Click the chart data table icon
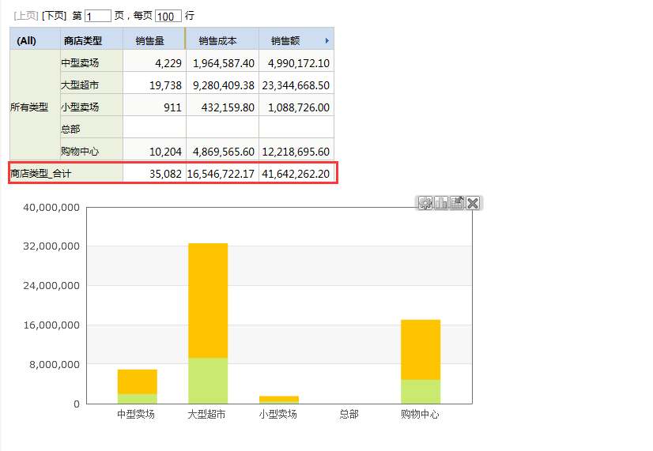 457,203
